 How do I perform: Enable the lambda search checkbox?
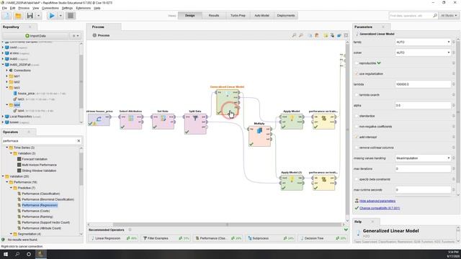click(357, 95)
